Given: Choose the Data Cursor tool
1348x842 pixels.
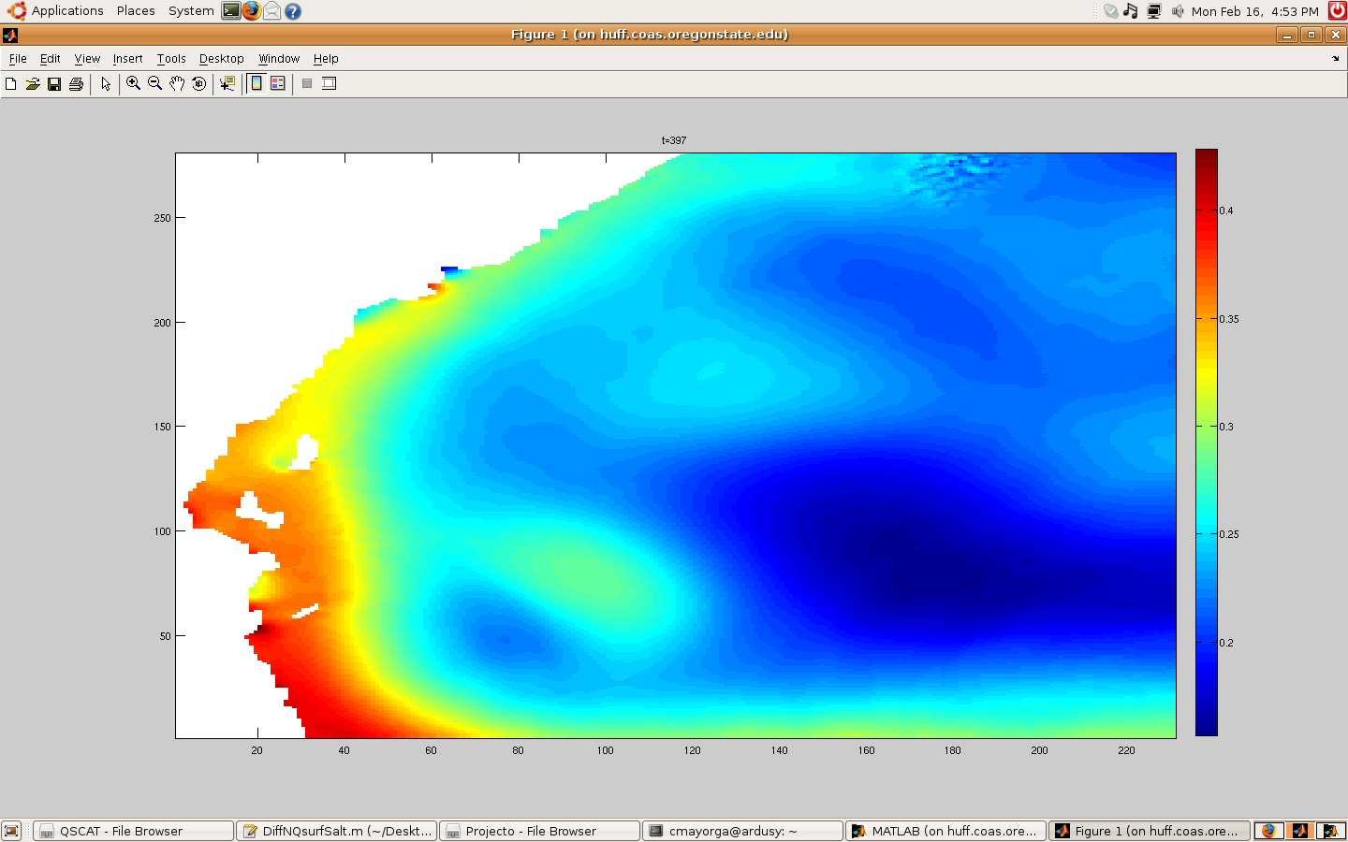Looking at the screenshot, I should [x=227, y=84].
